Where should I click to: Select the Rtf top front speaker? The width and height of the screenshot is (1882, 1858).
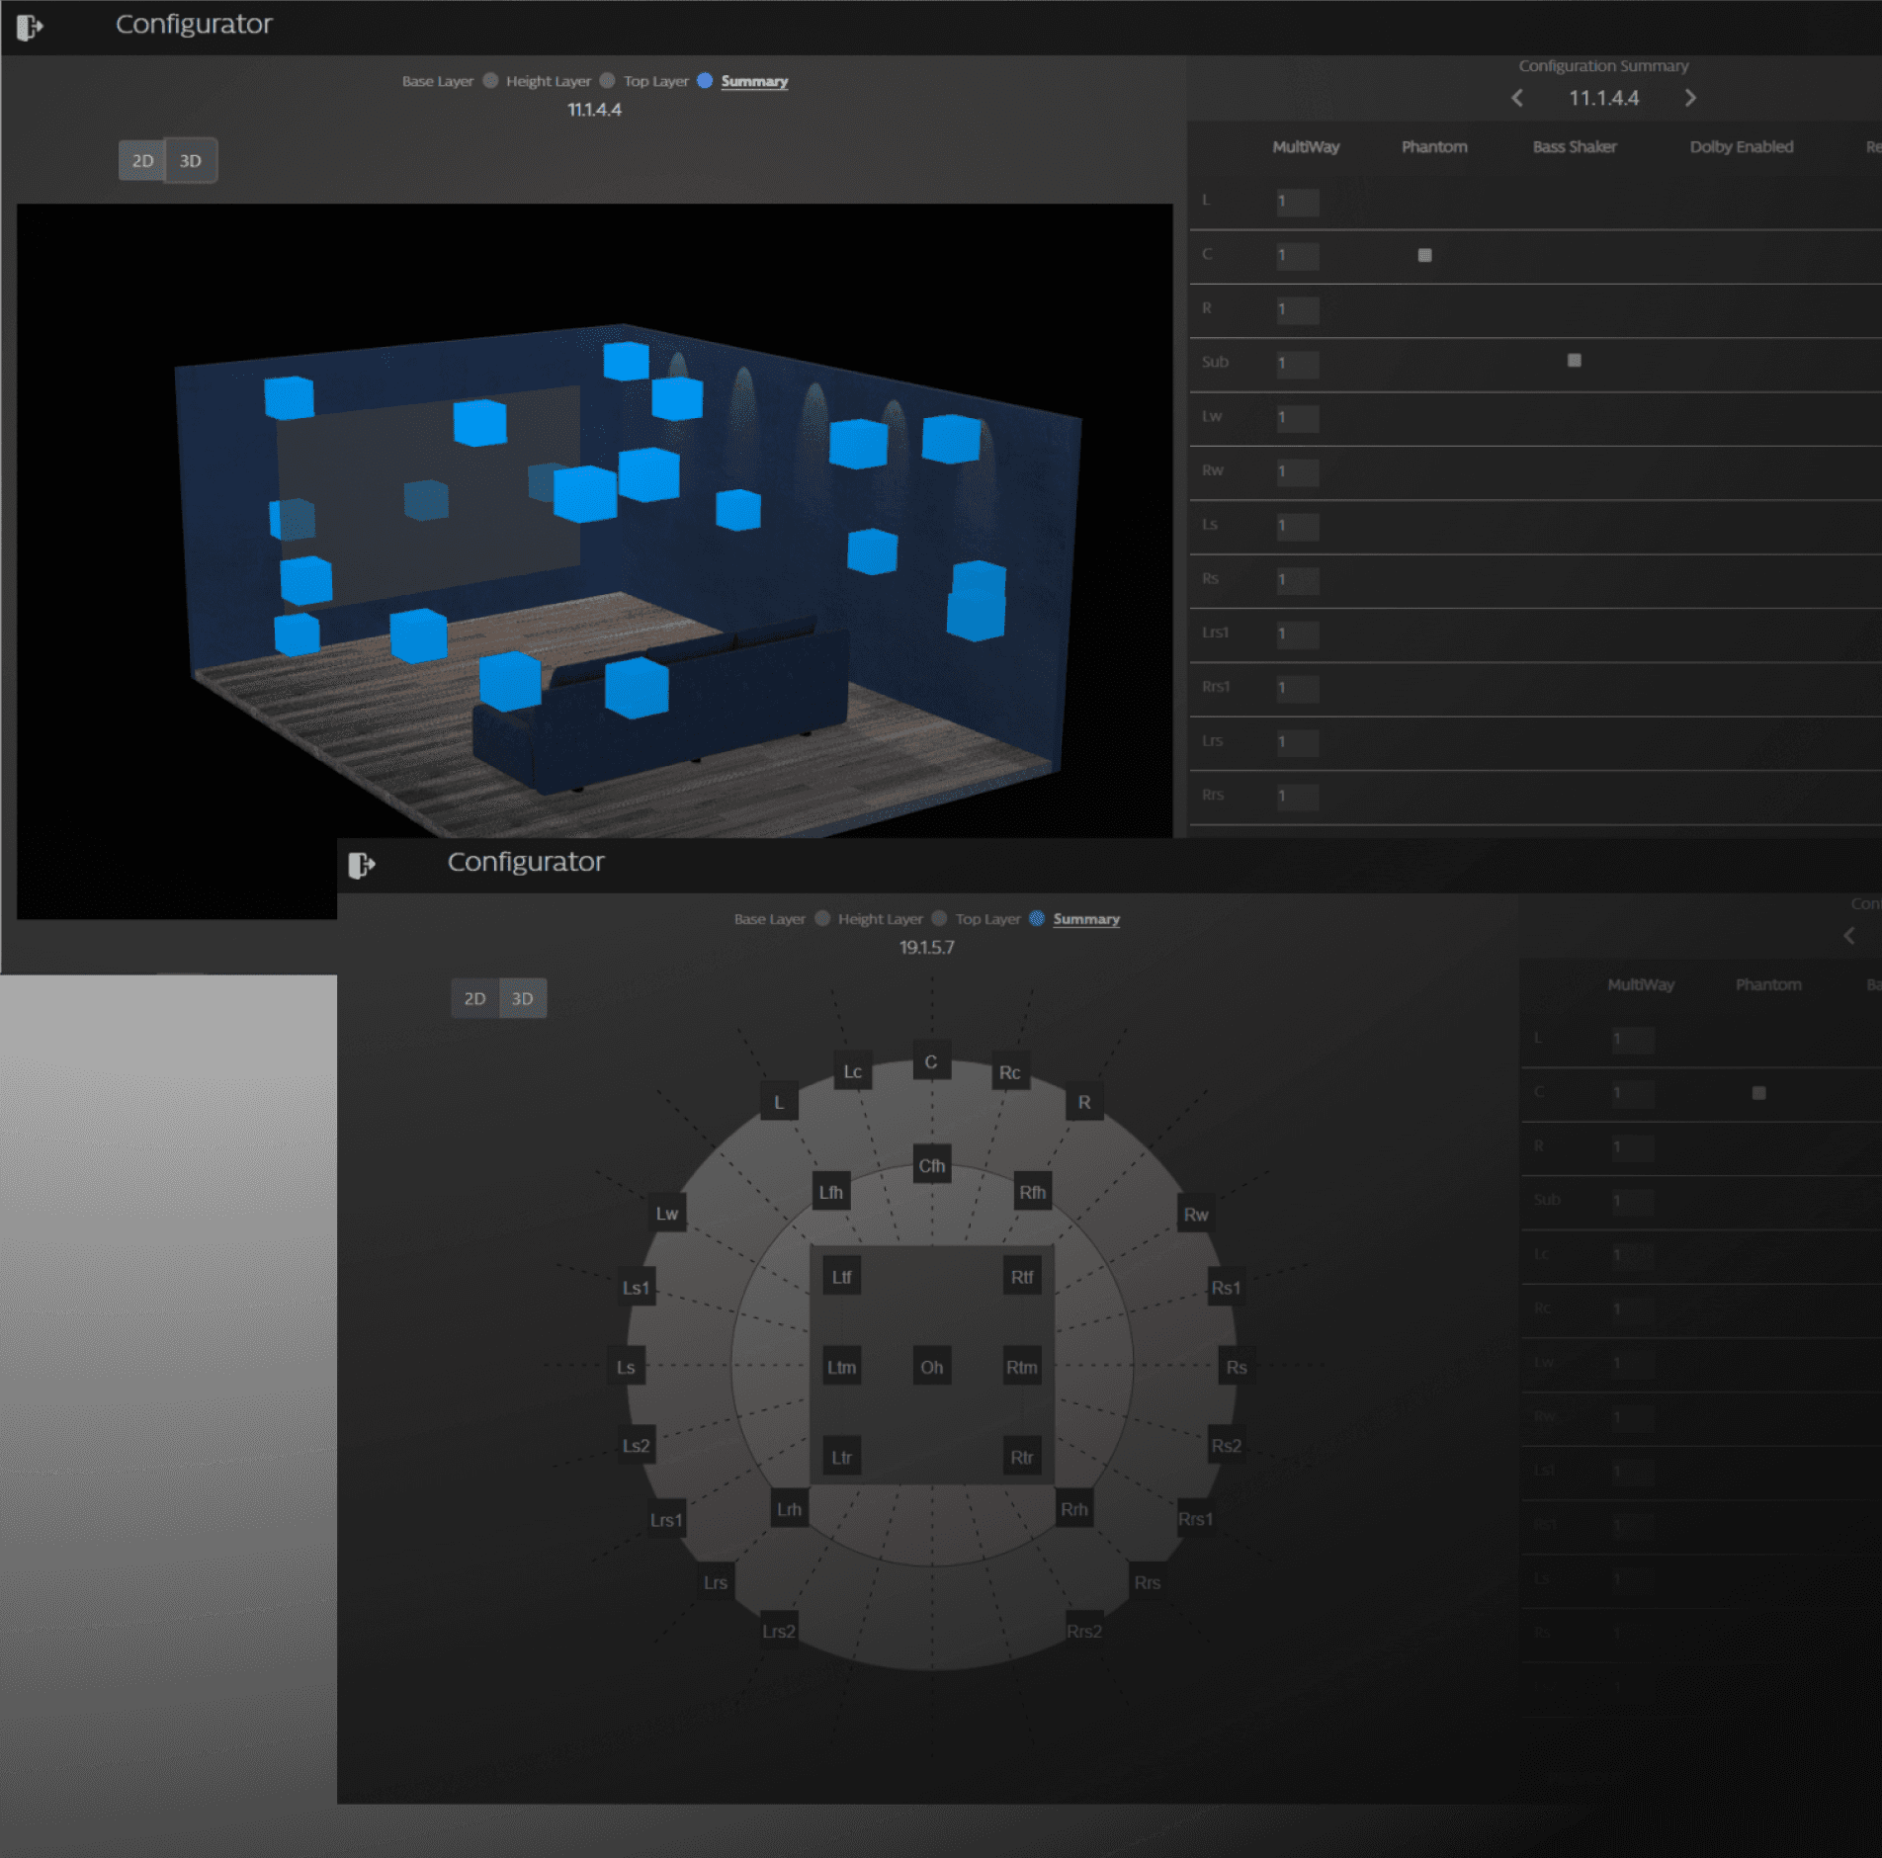tap(1022, 1277)
